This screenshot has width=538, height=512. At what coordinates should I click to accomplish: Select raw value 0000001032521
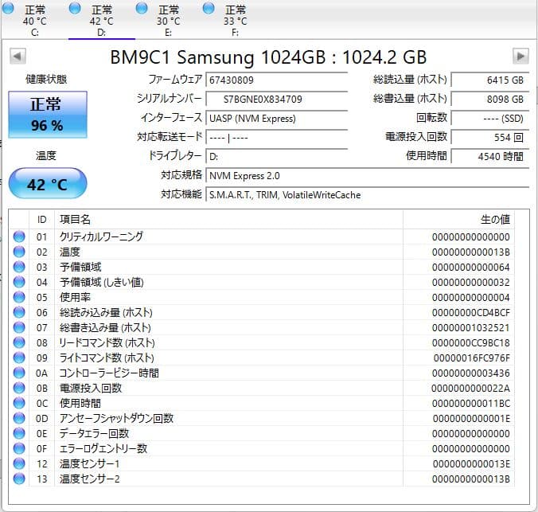click(471, 327)
